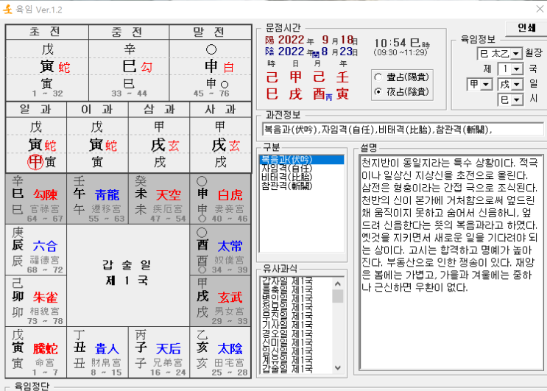The image size is (547, 391).
Task: Click the 인쇄 print button
Action: click(526, 28)
